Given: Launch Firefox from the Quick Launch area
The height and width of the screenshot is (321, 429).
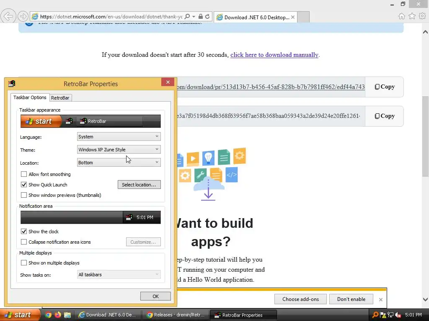Looking at the screenshot, I should point(58,315).
